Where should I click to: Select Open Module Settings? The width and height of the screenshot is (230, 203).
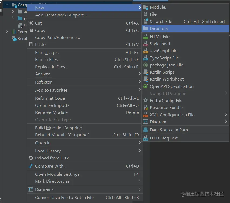pyautogui.click(x=85, y=174)
